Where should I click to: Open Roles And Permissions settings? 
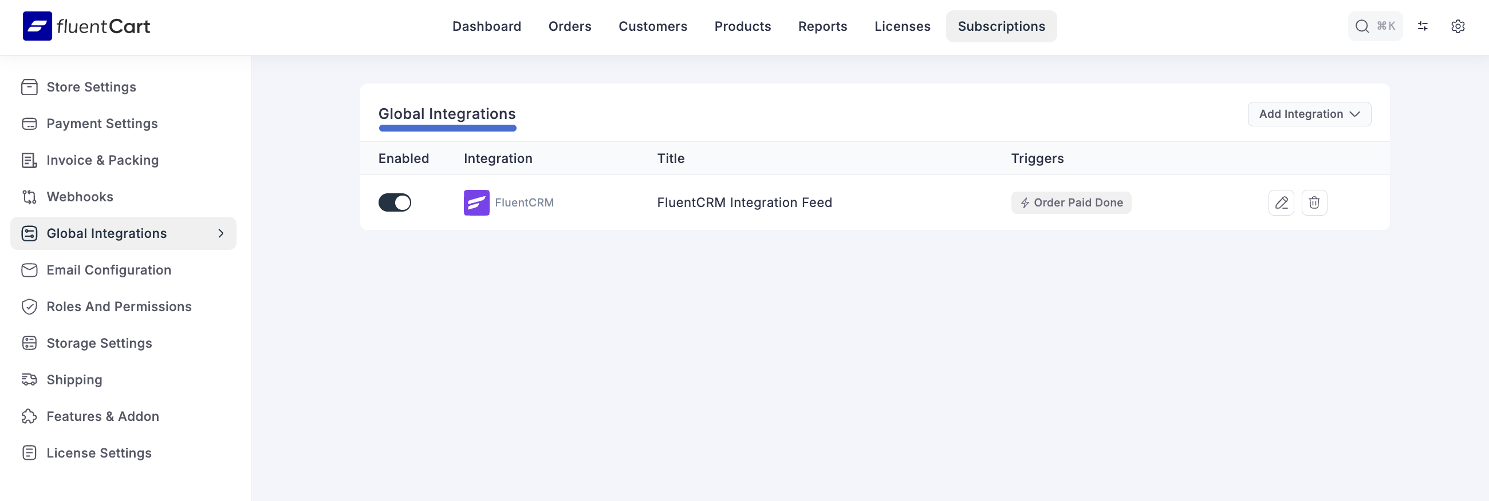119,307
